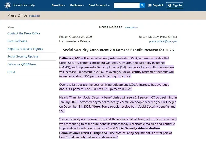
Task: Click the press.office@ssa.gov email link
Action: click(x=163, y=41)
